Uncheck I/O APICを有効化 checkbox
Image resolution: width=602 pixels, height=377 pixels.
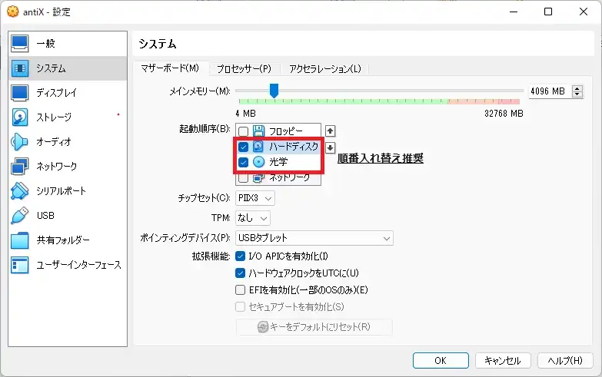(240, 256)
